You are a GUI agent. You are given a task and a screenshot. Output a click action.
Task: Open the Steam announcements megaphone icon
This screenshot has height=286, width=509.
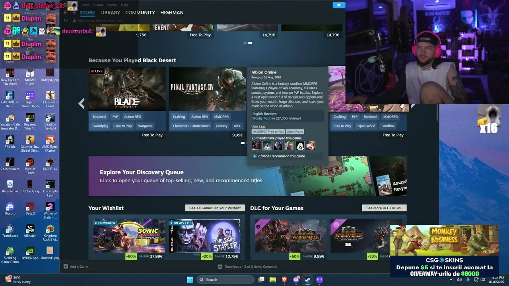(339, 5)
